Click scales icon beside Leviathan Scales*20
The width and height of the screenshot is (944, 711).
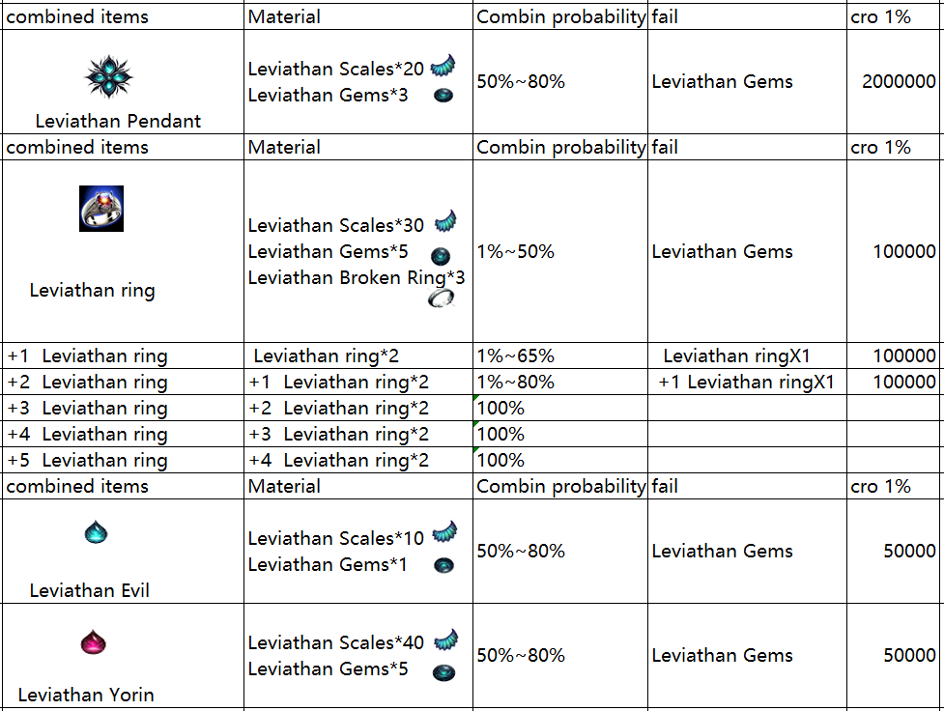(443, 65)
